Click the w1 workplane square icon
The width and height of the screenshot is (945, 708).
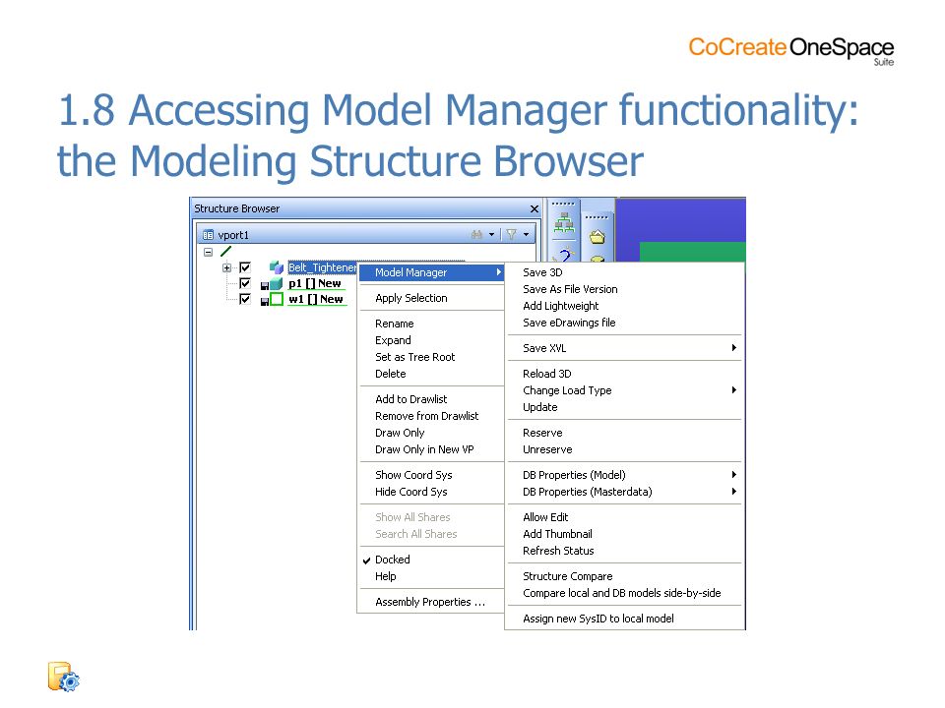pos(277,299)
